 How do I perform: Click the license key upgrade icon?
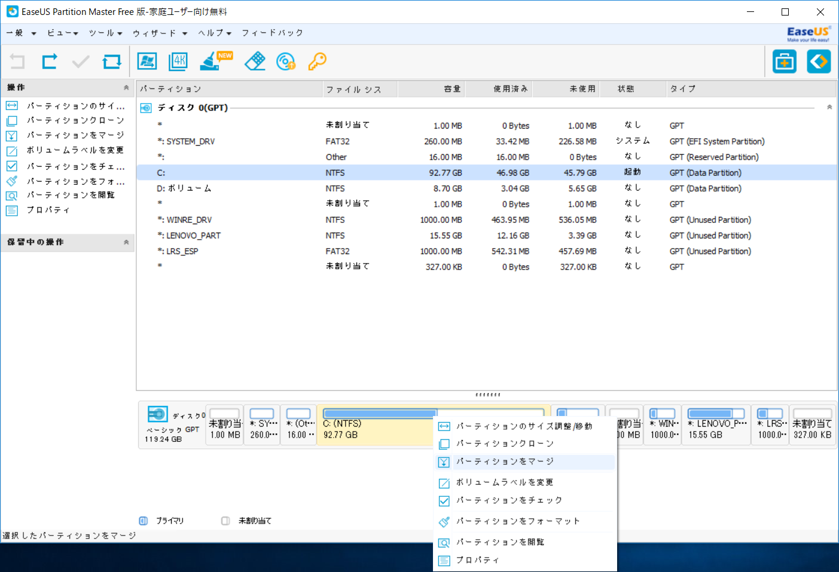(x=318, y=61)
